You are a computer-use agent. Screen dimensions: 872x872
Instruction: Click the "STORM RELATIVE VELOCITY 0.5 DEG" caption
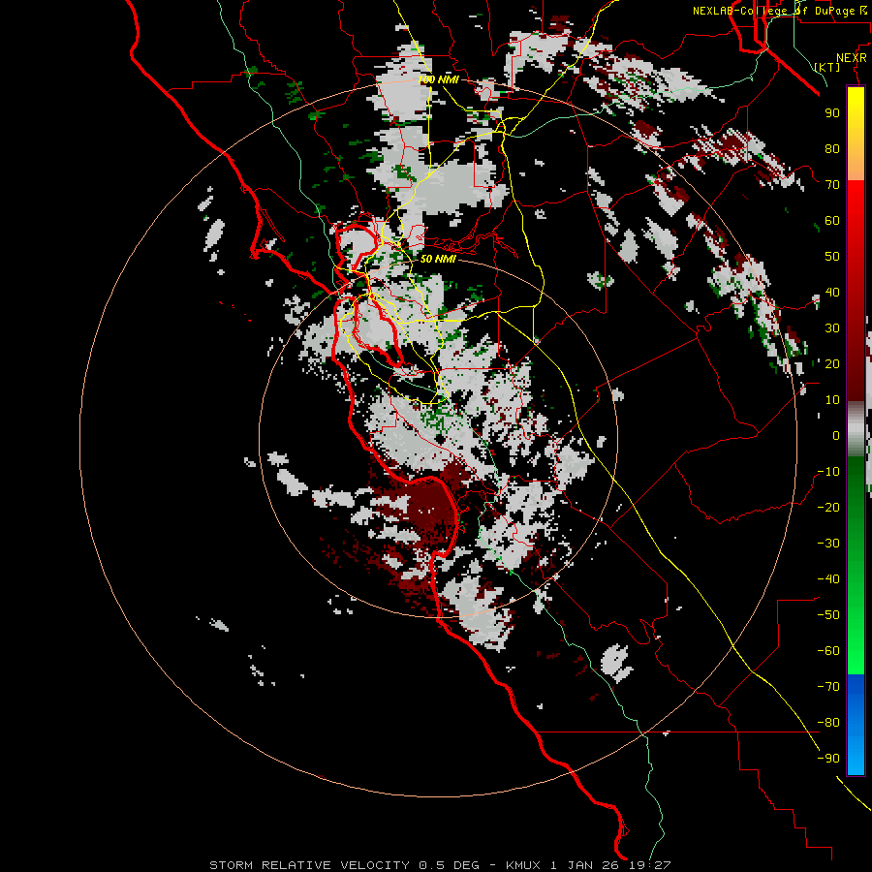coord(344,865)
